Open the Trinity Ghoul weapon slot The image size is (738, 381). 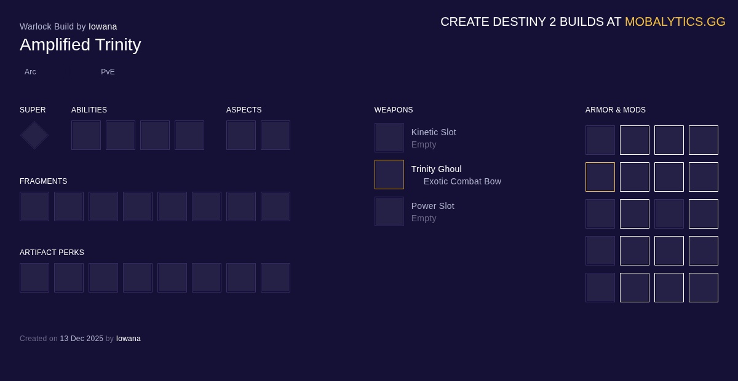point(389,175)
